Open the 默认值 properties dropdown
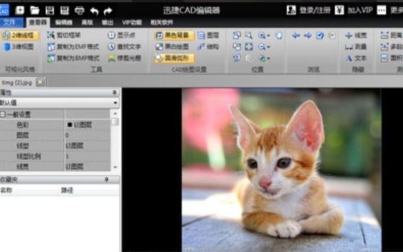 tap(60, 103)
